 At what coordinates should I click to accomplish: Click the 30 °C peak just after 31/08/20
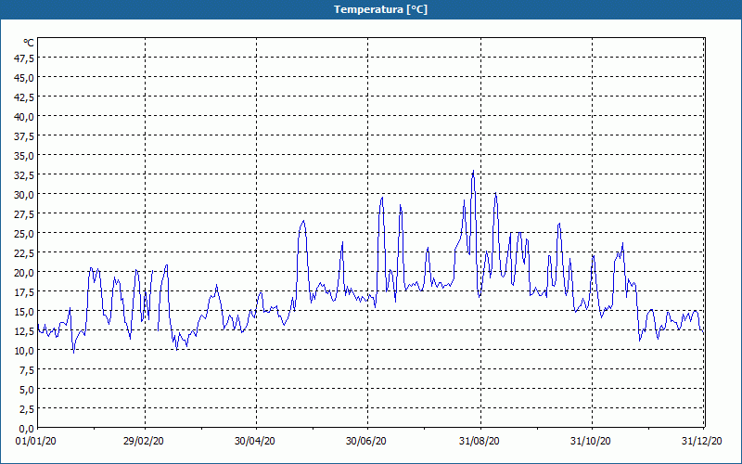click(x=495, y=193)
